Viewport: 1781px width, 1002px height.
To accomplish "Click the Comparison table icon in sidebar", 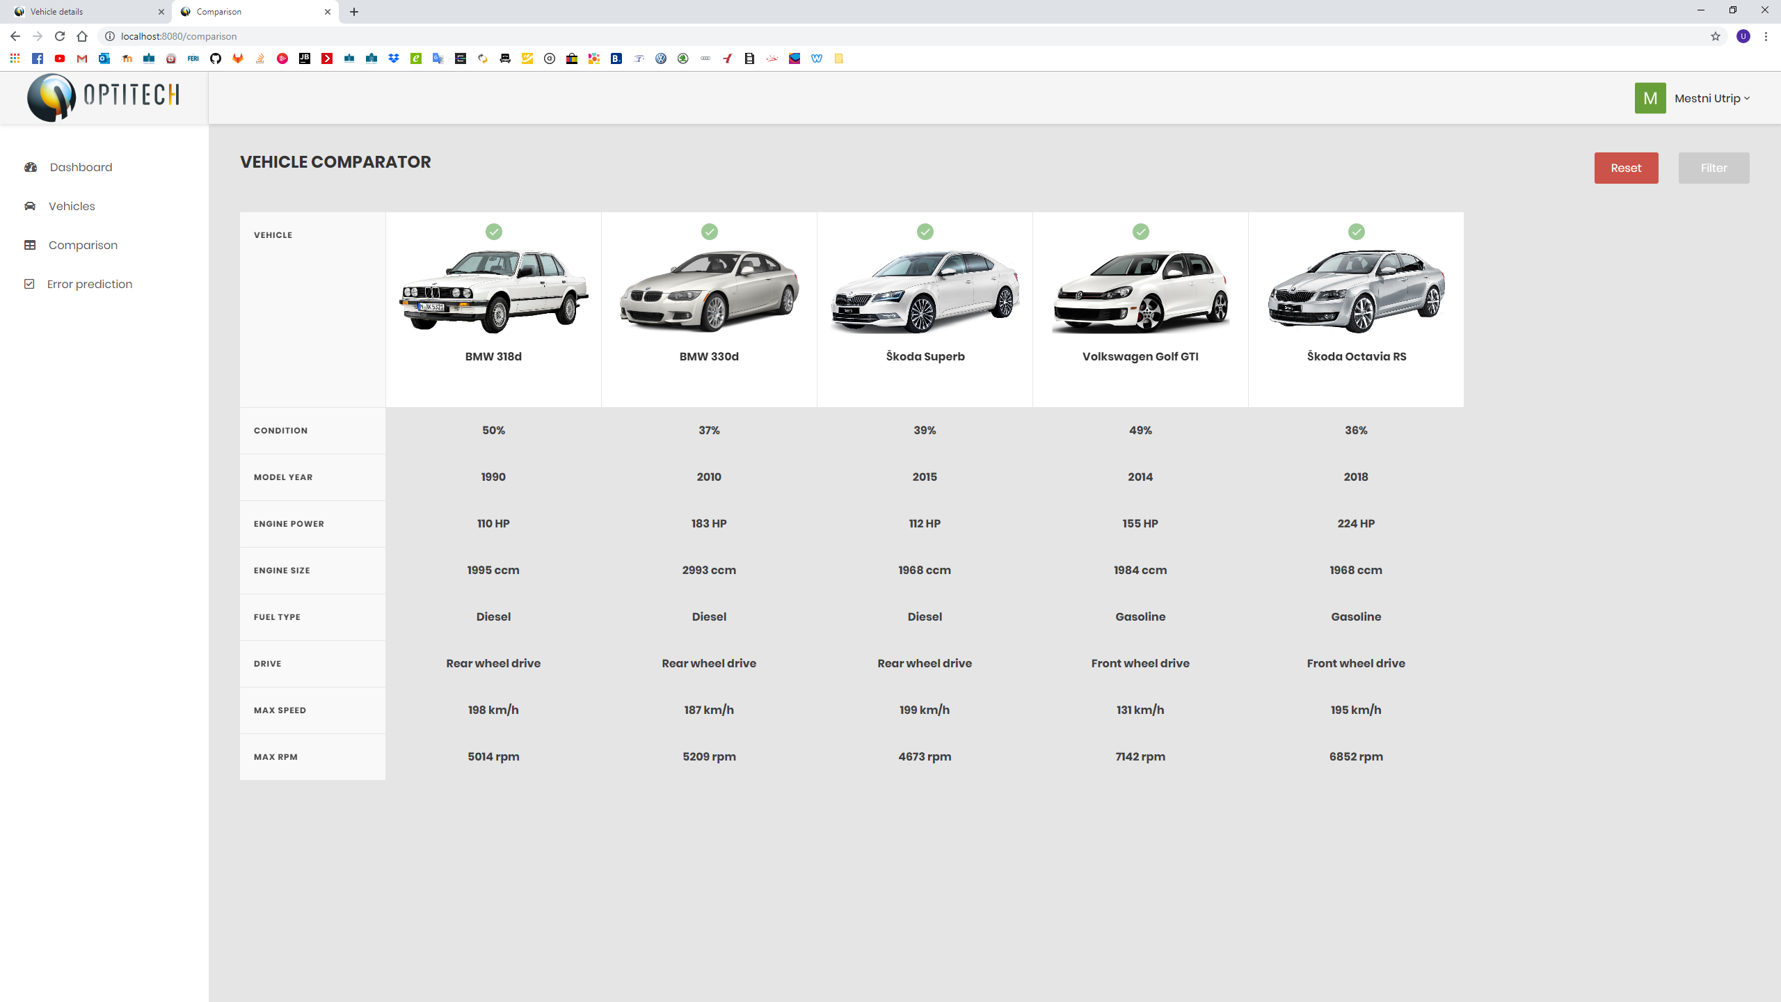I will click(30, 245).
